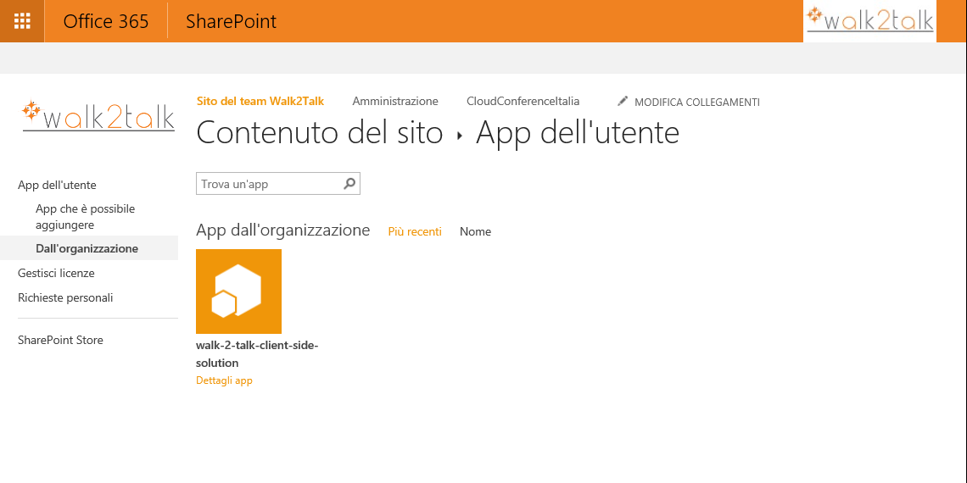This screenshot has width=967, height=483.
Task: Click the App dall'organizzazione heading
Action: tap(283, 230)
